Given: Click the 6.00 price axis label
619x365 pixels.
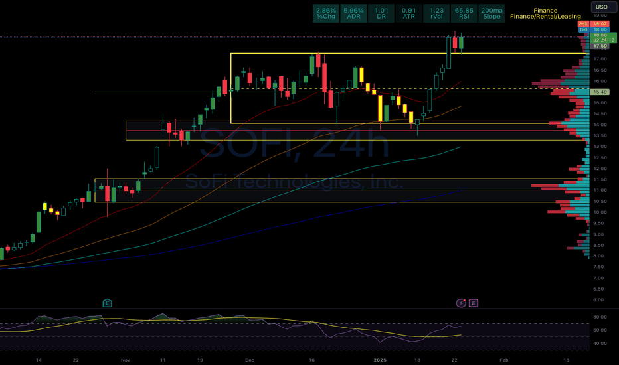Looking at the screenshot, I should click(598, 300).
